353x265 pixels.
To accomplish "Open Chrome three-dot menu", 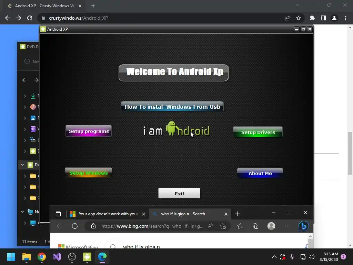I will point(345,18).
